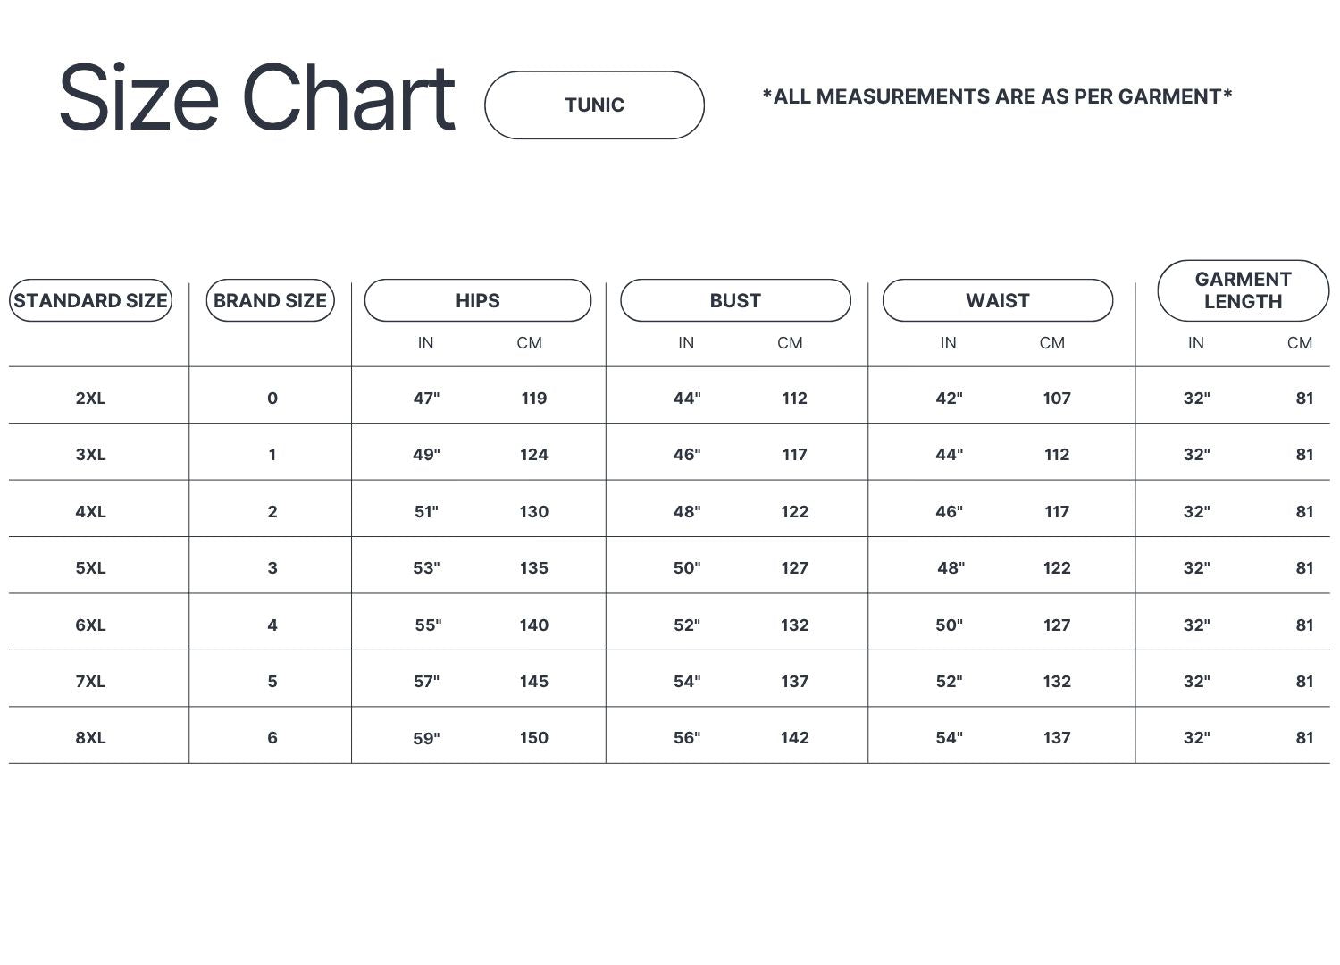The height and width of the screenshot is (965, 1340).
Task: Click the 8XL standard size cell
Action: [x=90, y=738]
